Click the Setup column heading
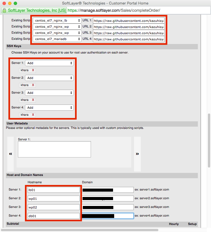Viewport: 211px width, 232px height. click(x=192, y=224)
